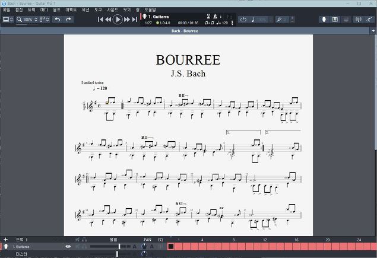Open the tuning fork tool
The height and width of the screenshot is (258, 377).
point(279,20)
